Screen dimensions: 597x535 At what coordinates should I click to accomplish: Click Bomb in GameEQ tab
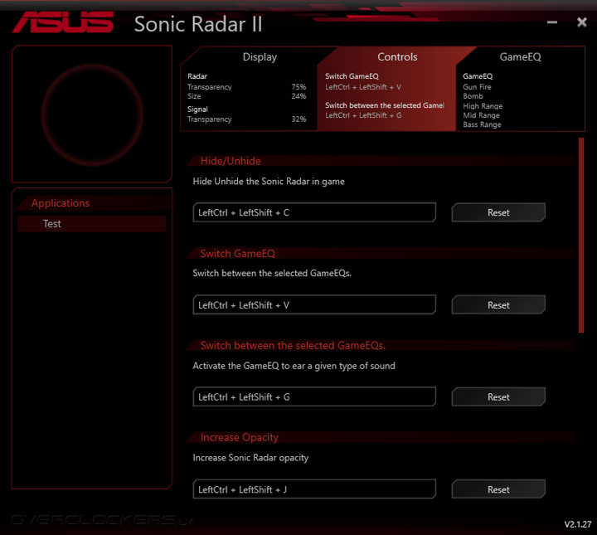tap(473, 96)
